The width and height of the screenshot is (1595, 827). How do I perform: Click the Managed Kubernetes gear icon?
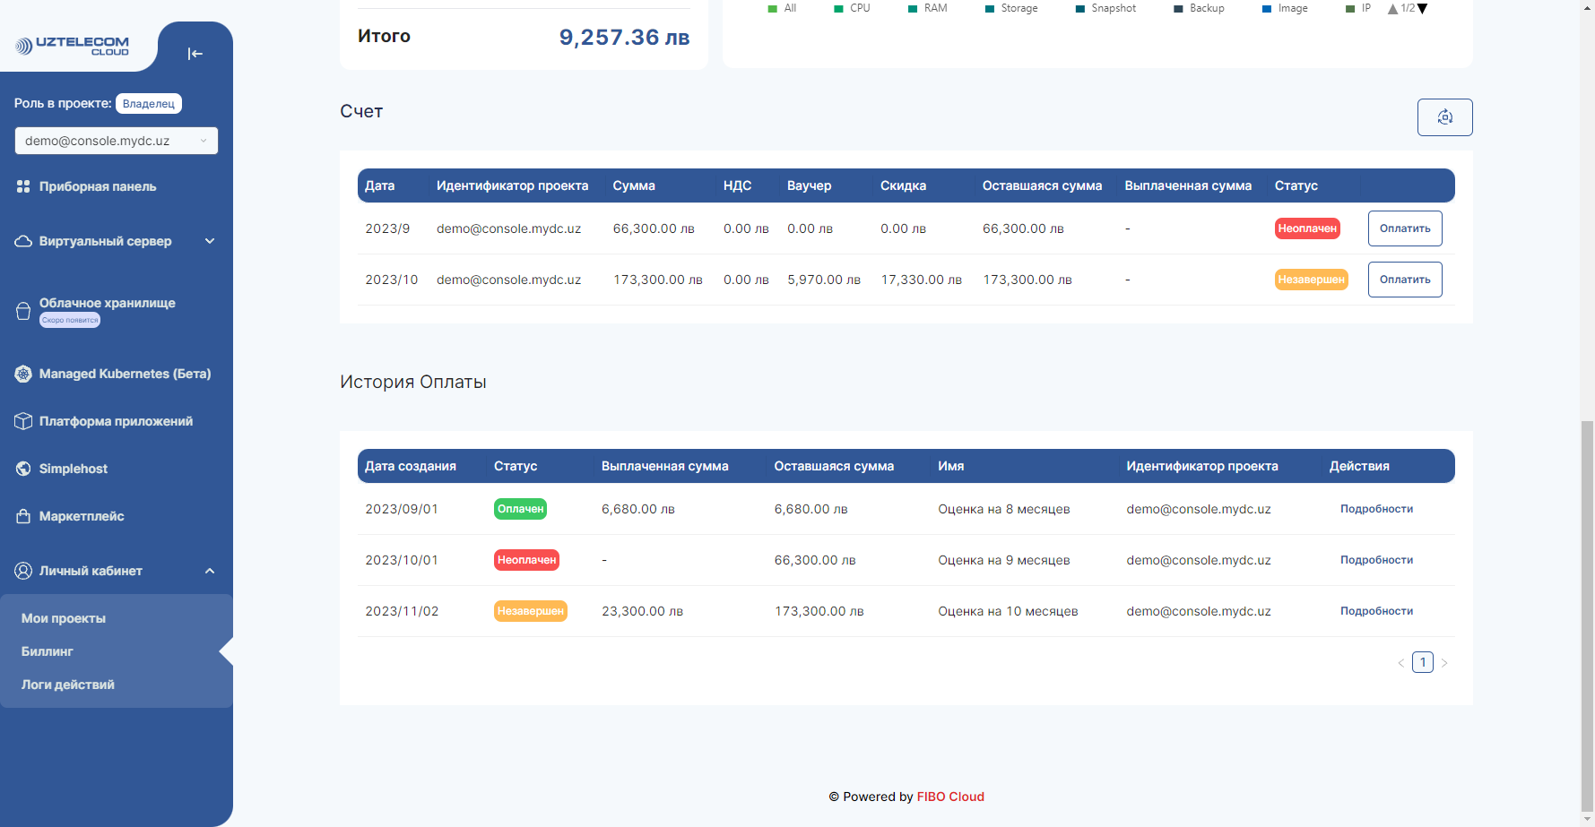tap(23, 374)
